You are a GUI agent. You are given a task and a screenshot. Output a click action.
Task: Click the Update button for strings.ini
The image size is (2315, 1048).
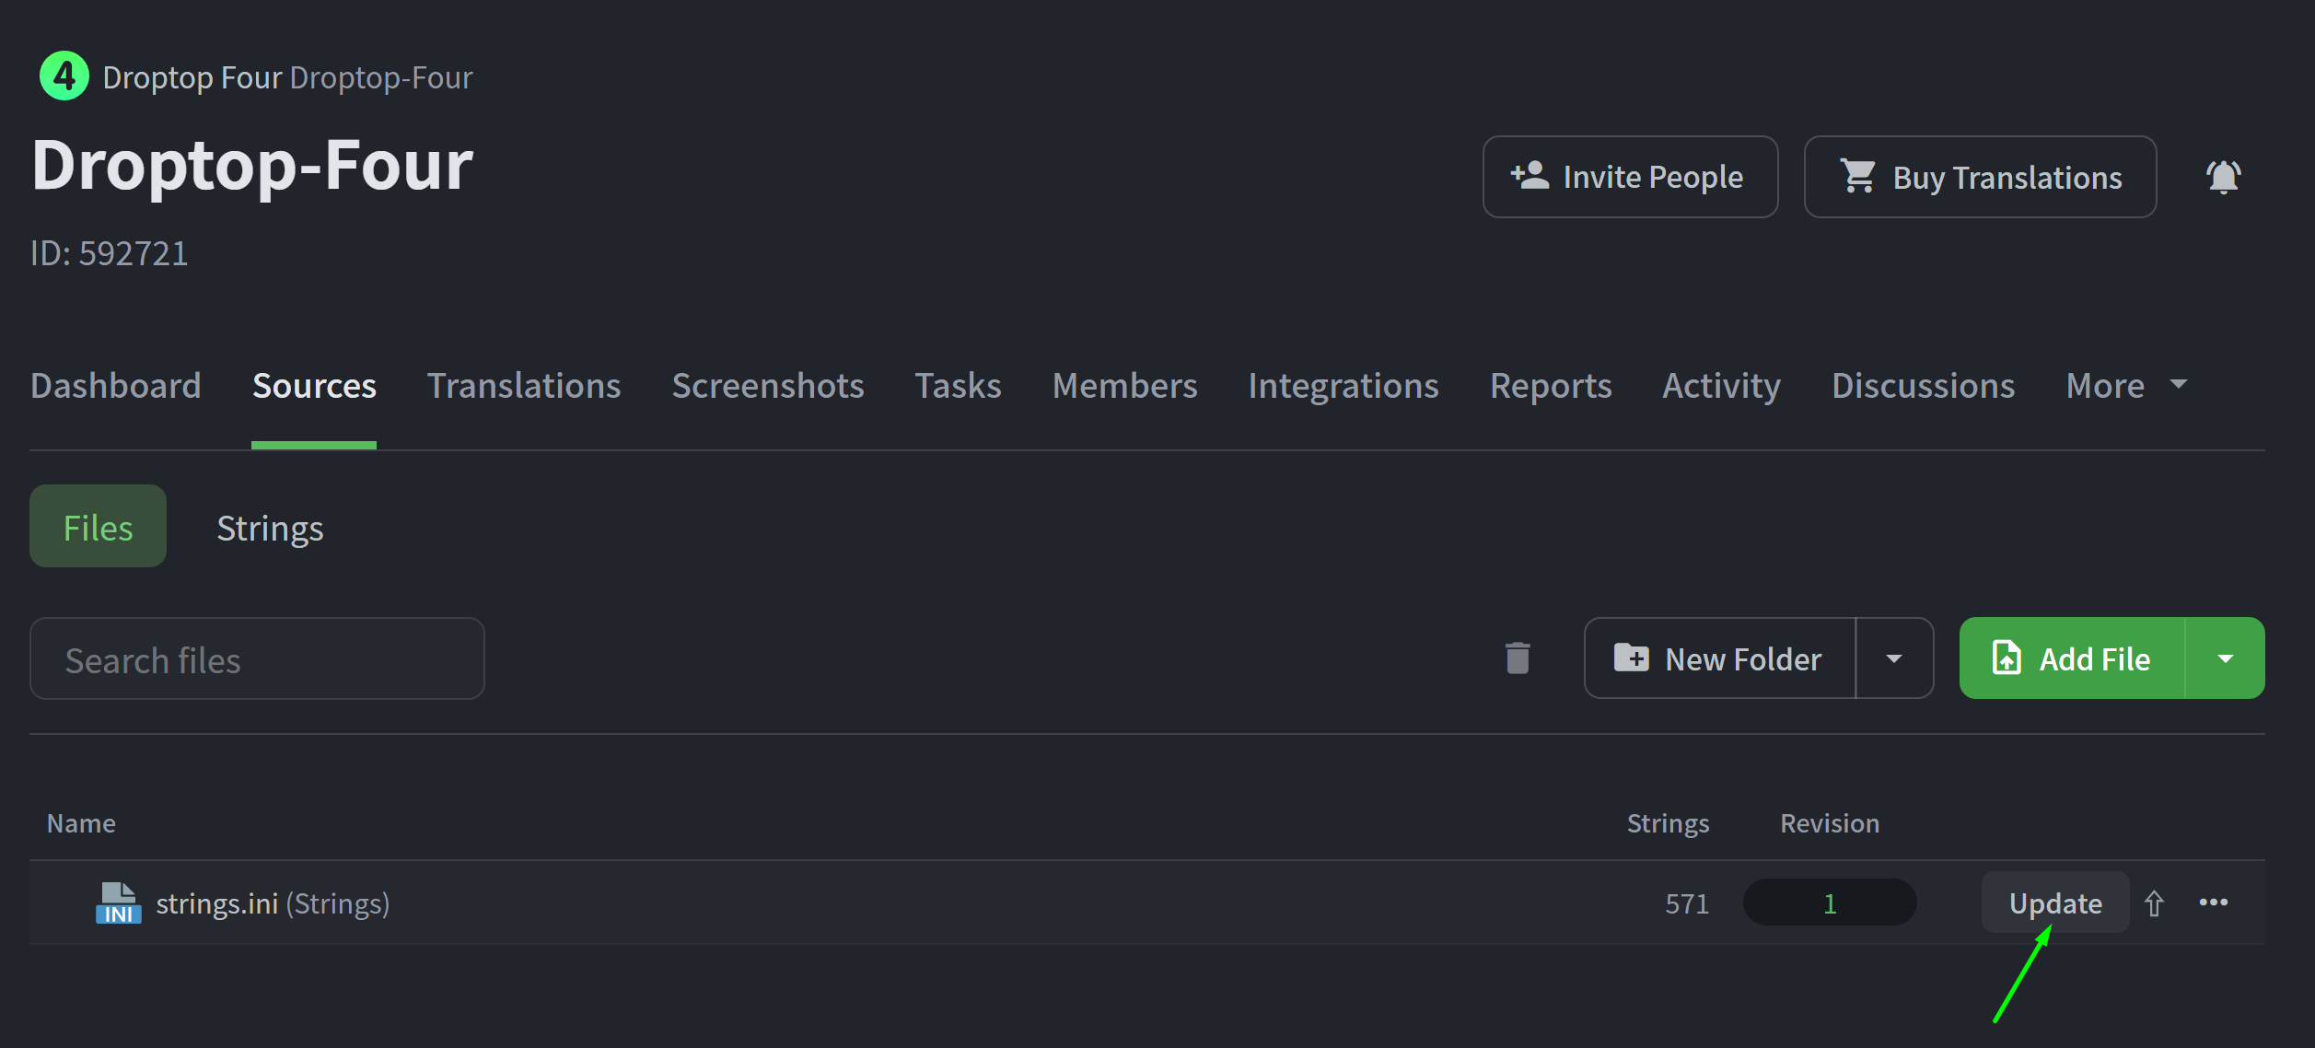click(x=2054, y=903)
